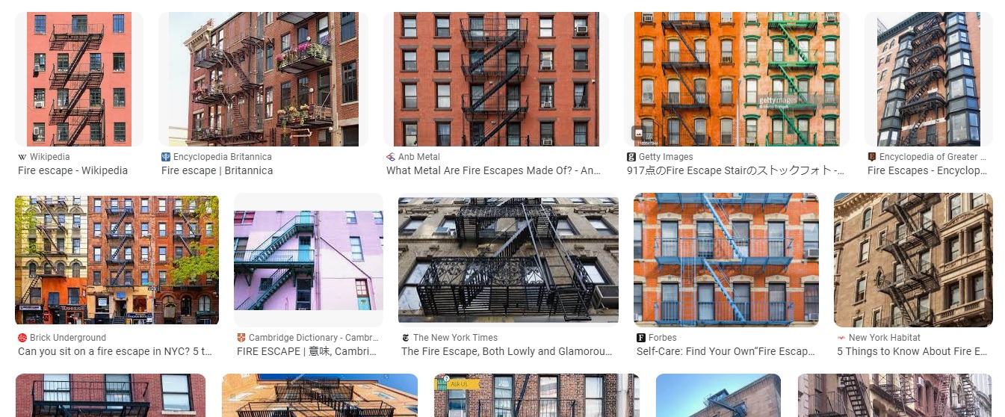1005x417 pixels.
Task: Click the New York Times favicon
Action: tap(406, 338)
